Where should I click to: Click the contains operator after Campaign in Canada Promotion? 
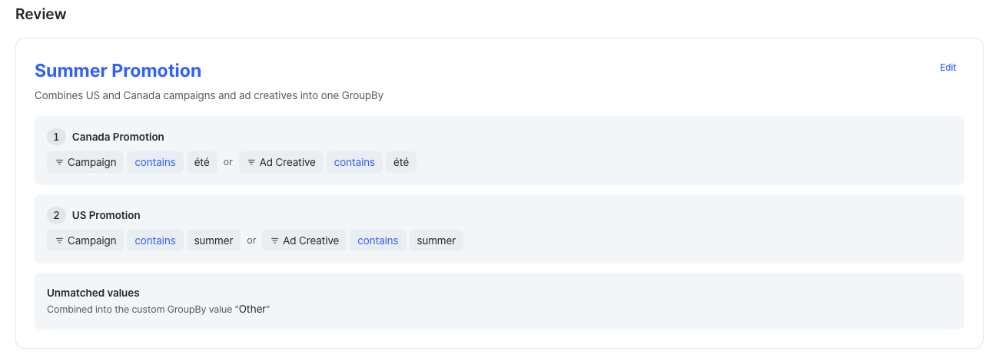[x=155, y=162]
